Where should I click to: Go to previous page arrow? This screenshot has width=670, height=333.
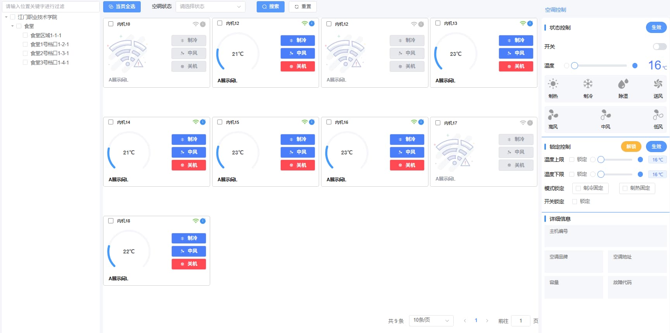465,321
